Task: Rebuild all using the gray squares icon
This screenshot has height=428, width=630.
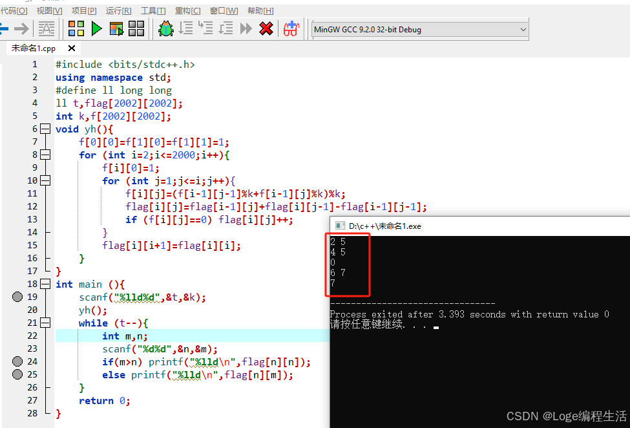Action: (136, 29)
